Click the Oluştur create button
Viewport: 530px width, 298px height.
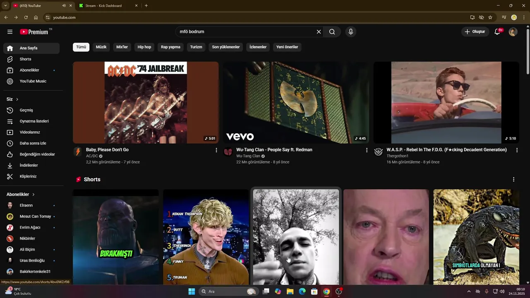point(475,32)
